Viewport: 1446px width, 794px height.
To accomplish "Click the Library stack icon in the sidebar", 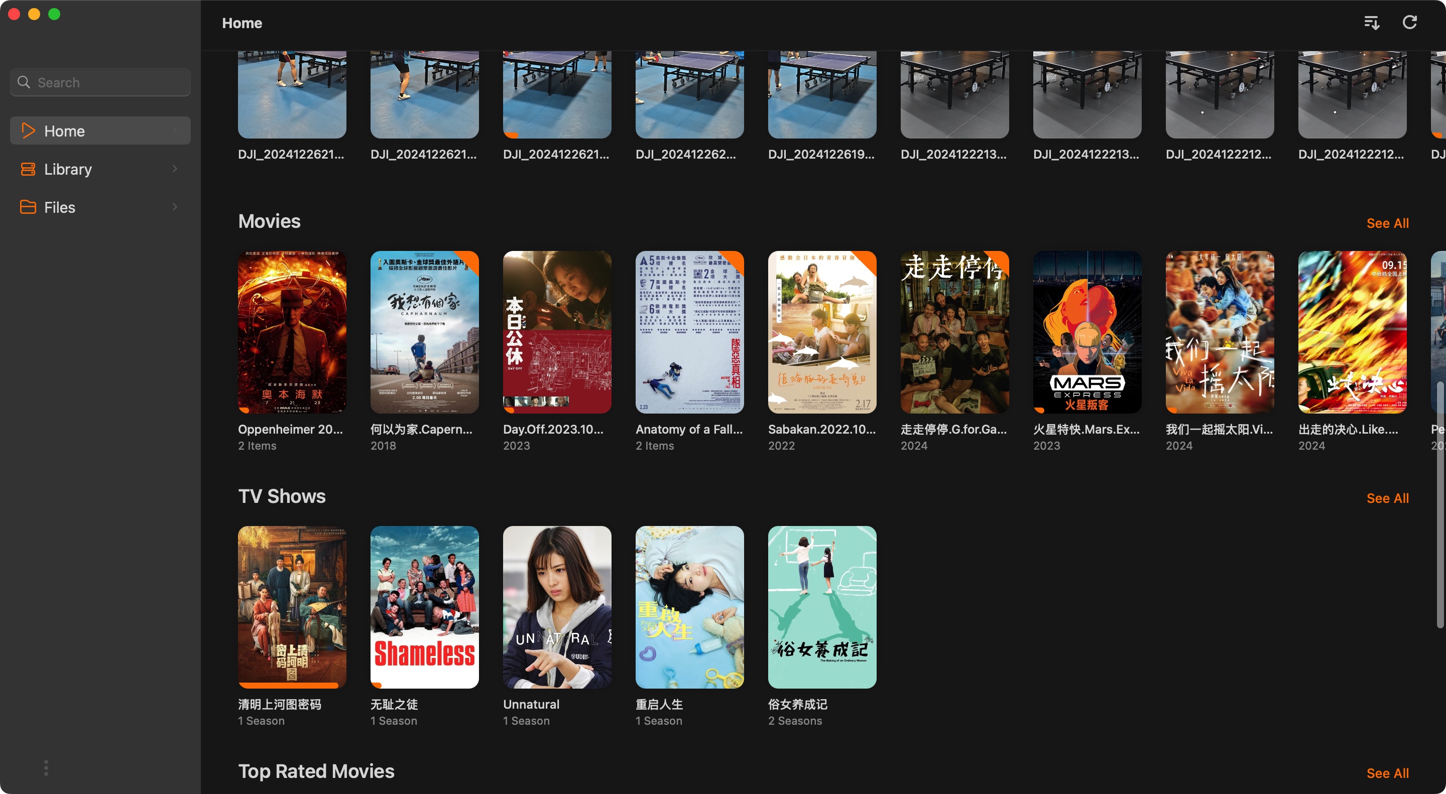I will click(x=28, y=169).
